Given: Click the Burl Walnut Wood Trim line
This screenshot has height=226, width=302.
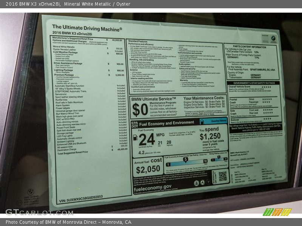Looking at the screenshot, I should click(x=68, y=114).
